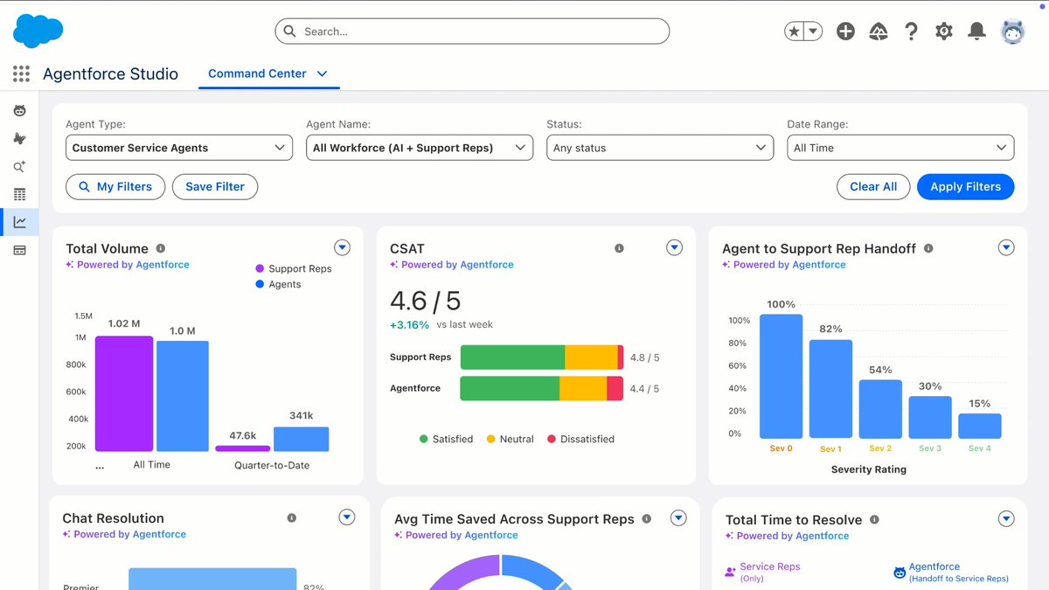Open the CSAT card menu arrow
Image resolution: width=1049 pixels, height=590 pixels.
click(674, 247)
